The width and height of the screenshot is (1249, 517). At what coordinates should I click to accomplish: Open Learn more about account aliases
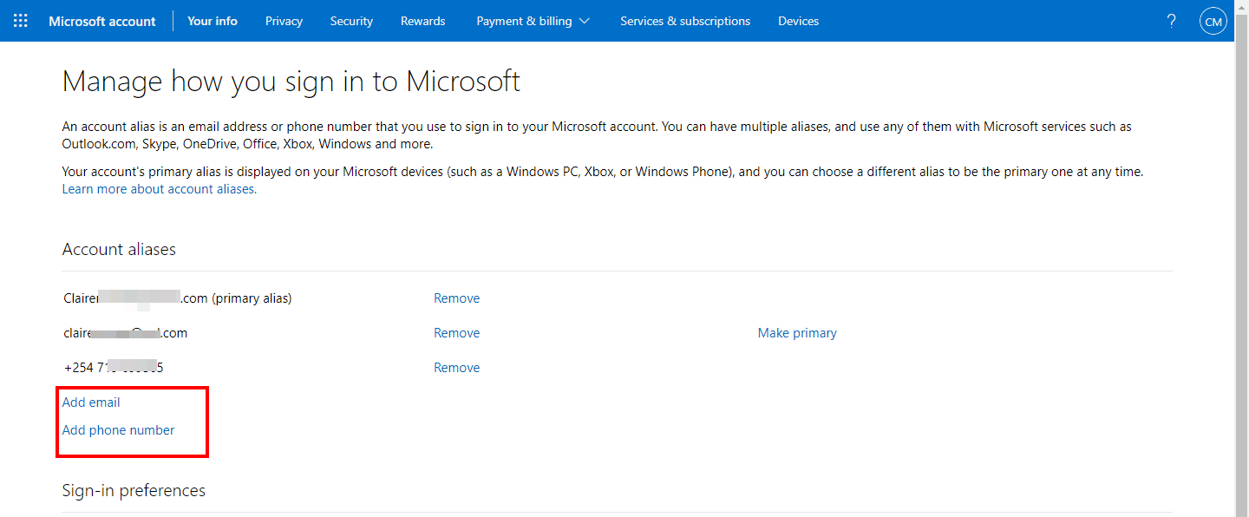159,189
